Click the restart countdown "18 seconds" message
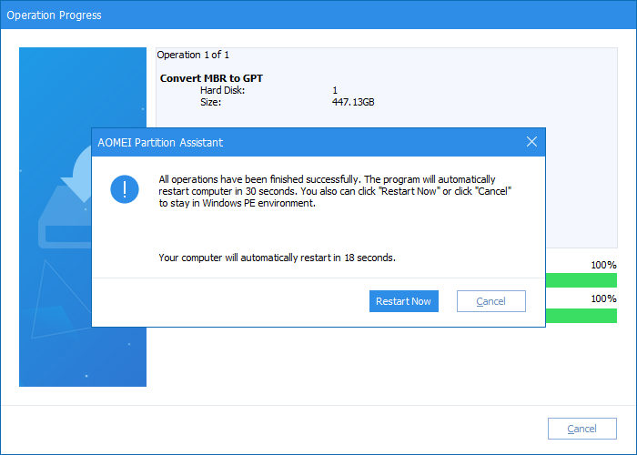 277,258
